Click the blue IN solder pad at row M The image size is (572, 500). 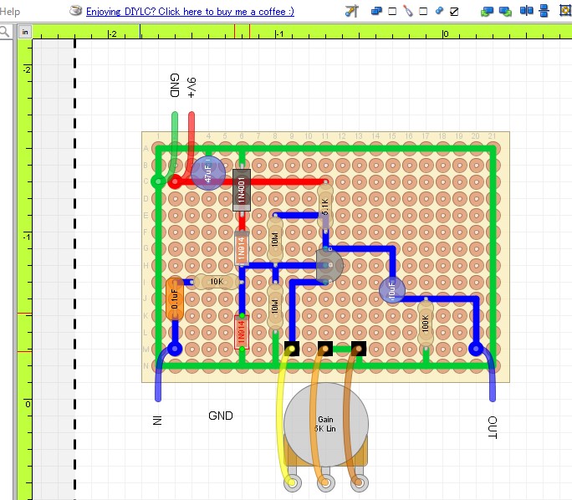point(175,349)
